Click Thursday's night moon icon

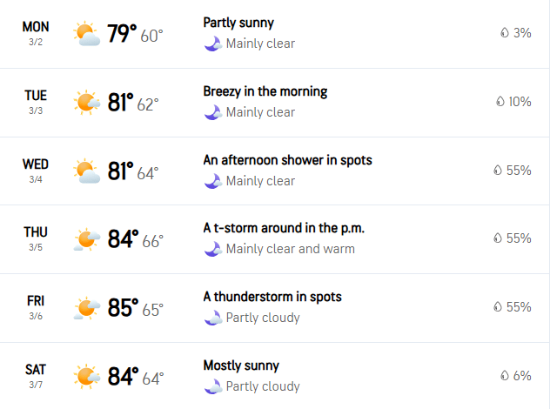tap(212, 249)
